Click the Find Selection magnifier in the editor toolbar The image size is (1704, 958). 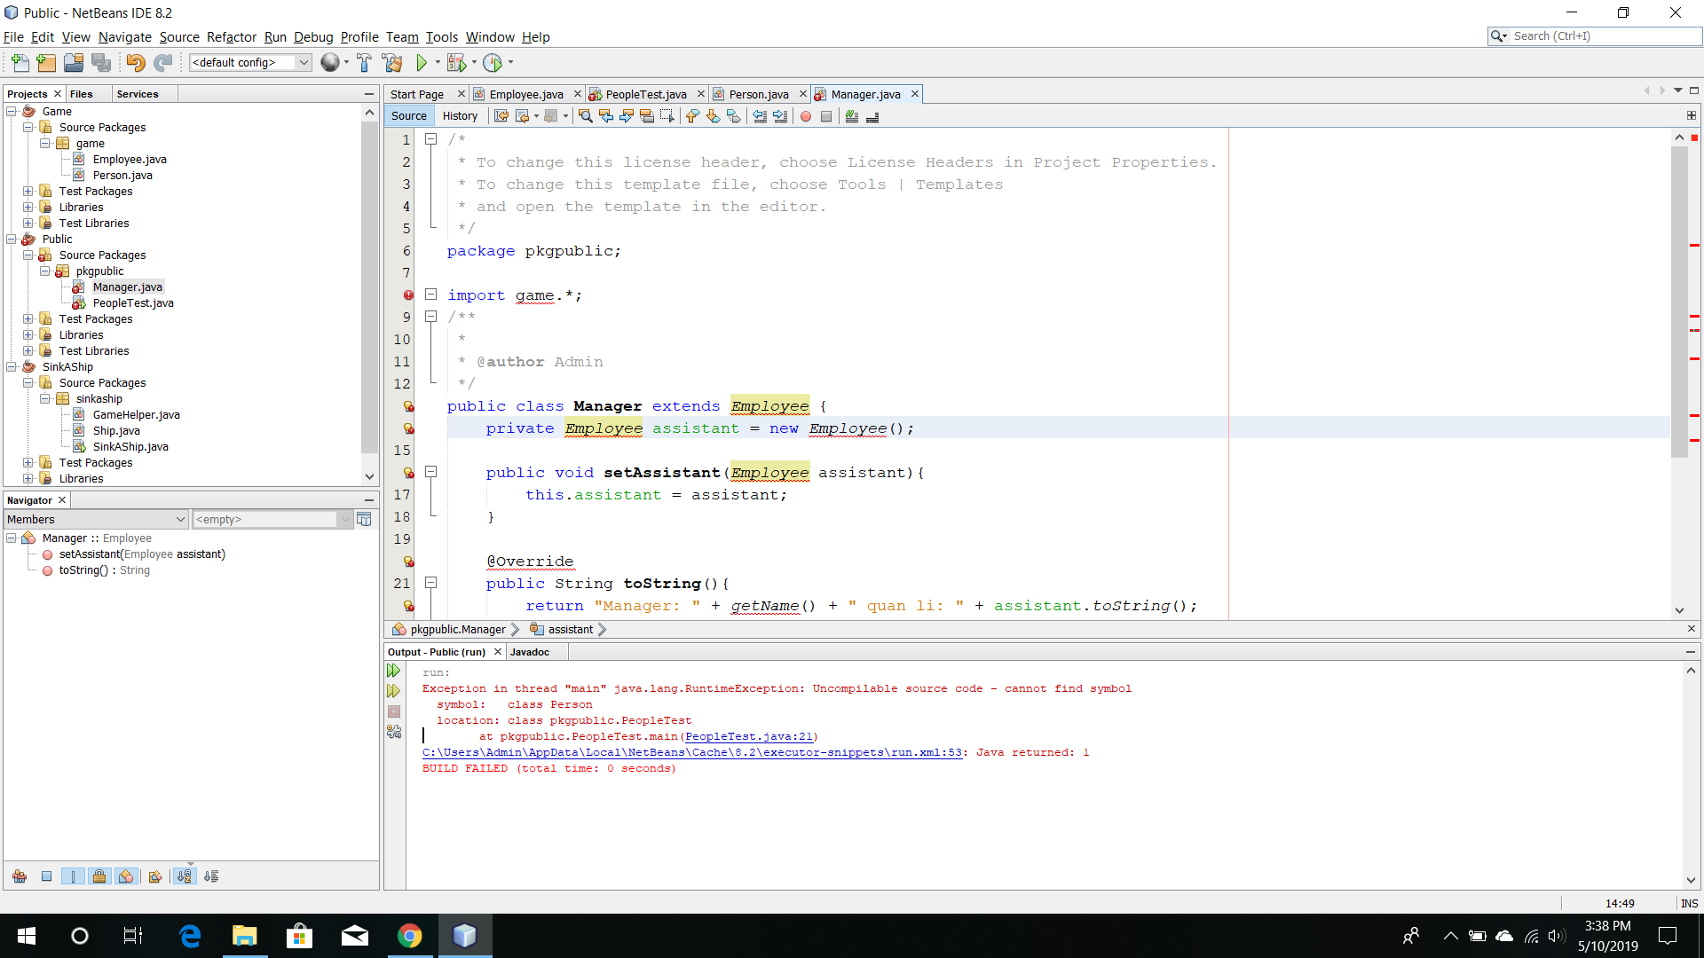(x=585, y=116)
